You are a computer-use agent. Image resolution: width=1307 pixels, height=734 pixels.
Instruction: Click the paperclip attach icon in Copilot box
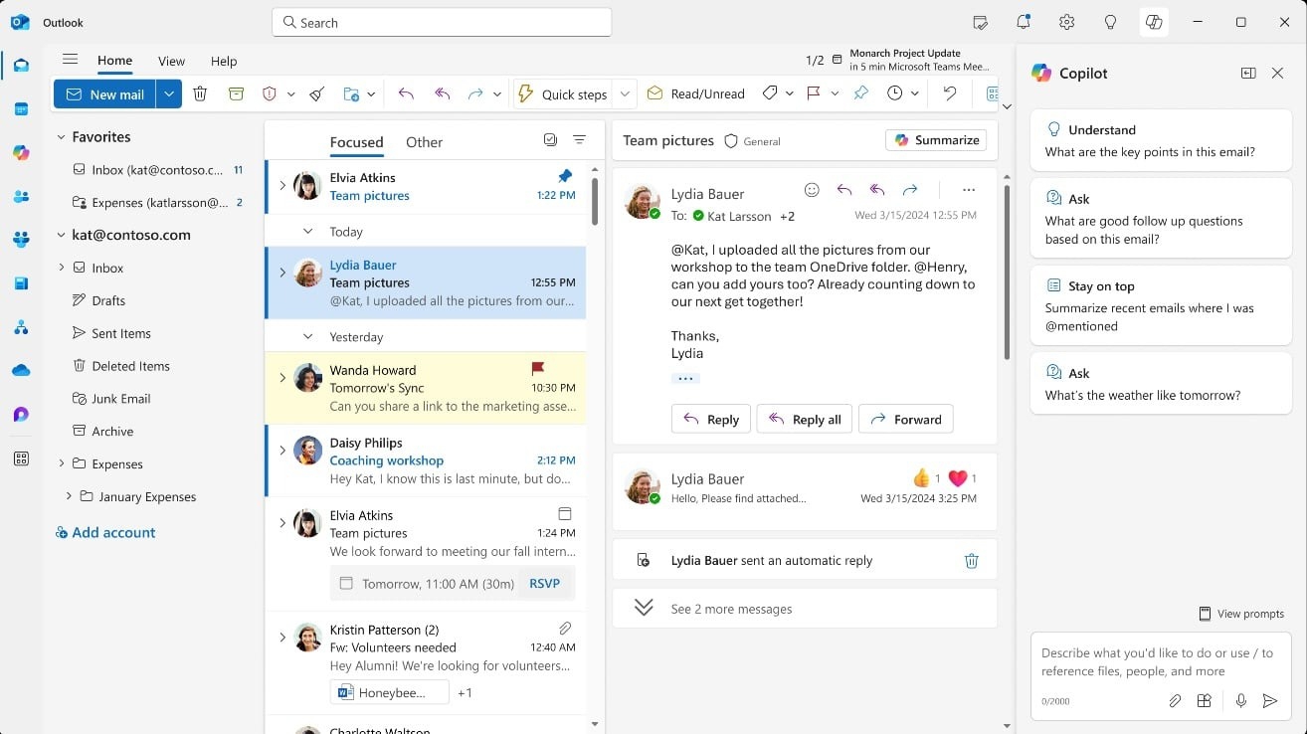click(x=1175, y=701)
